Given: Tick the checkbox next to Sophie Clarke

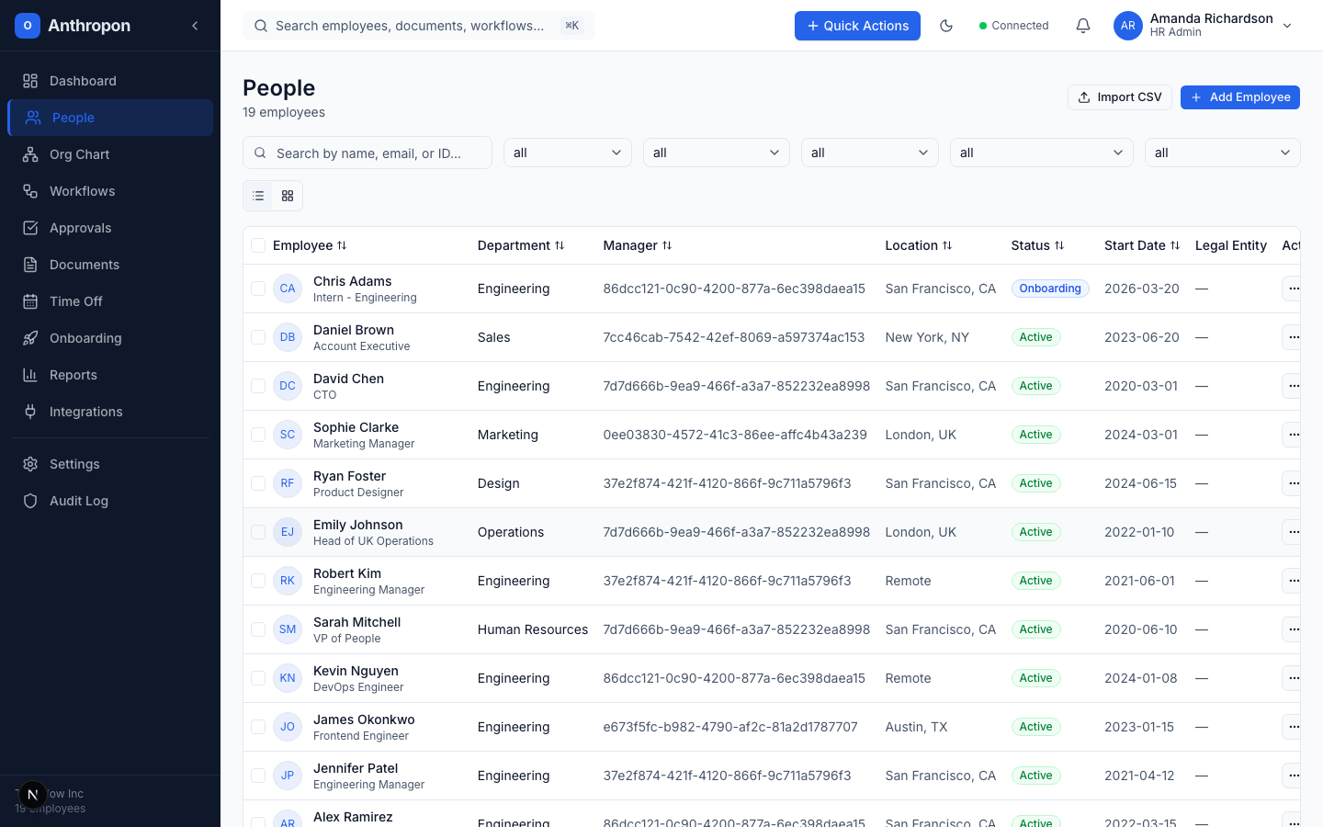Looking at the screenshot, I should point(258,435).
